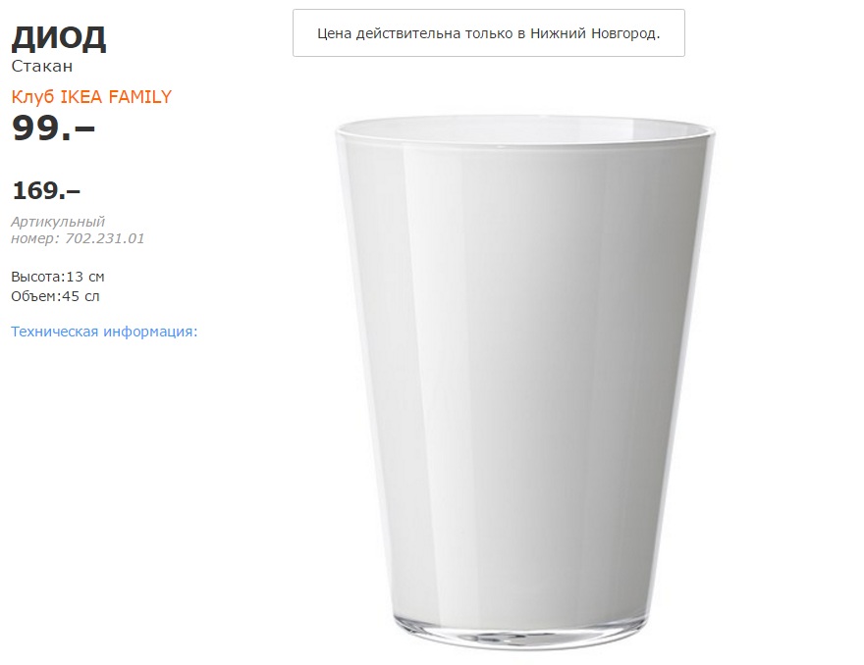The width and height of the screenshot is (864, 665).
Task: Select the 99.– family price
Action: pyautogui.click(x=53, y=128)
